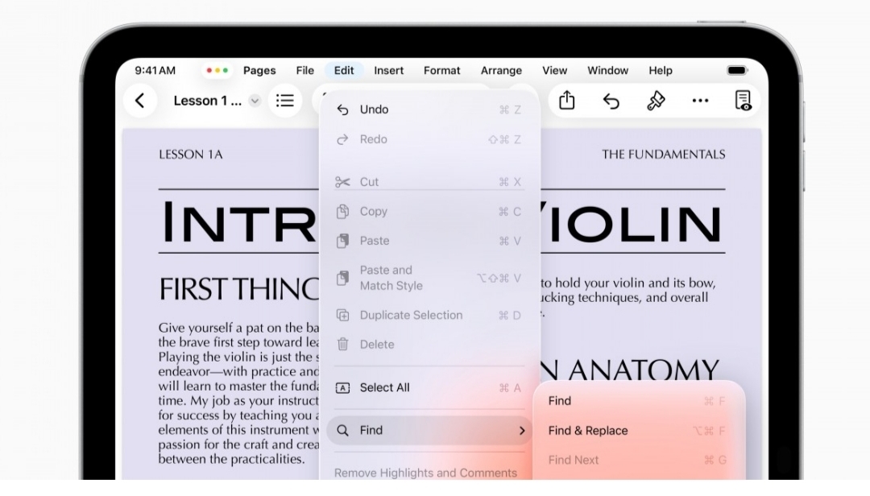Click the scissors Cut icon
Screen dimensions: 870x496
coord(342,182)
